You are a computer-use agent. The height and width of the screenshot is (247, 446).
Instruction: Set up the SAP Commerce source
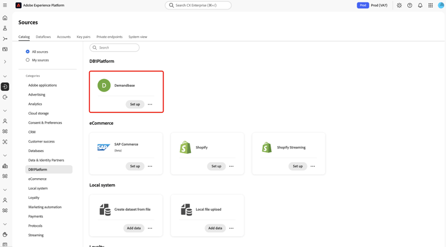pos(135,166)
